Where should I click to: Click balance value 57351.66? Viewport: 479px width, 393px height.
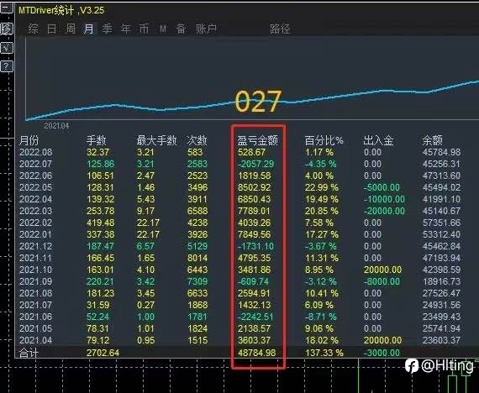point(441,223)
